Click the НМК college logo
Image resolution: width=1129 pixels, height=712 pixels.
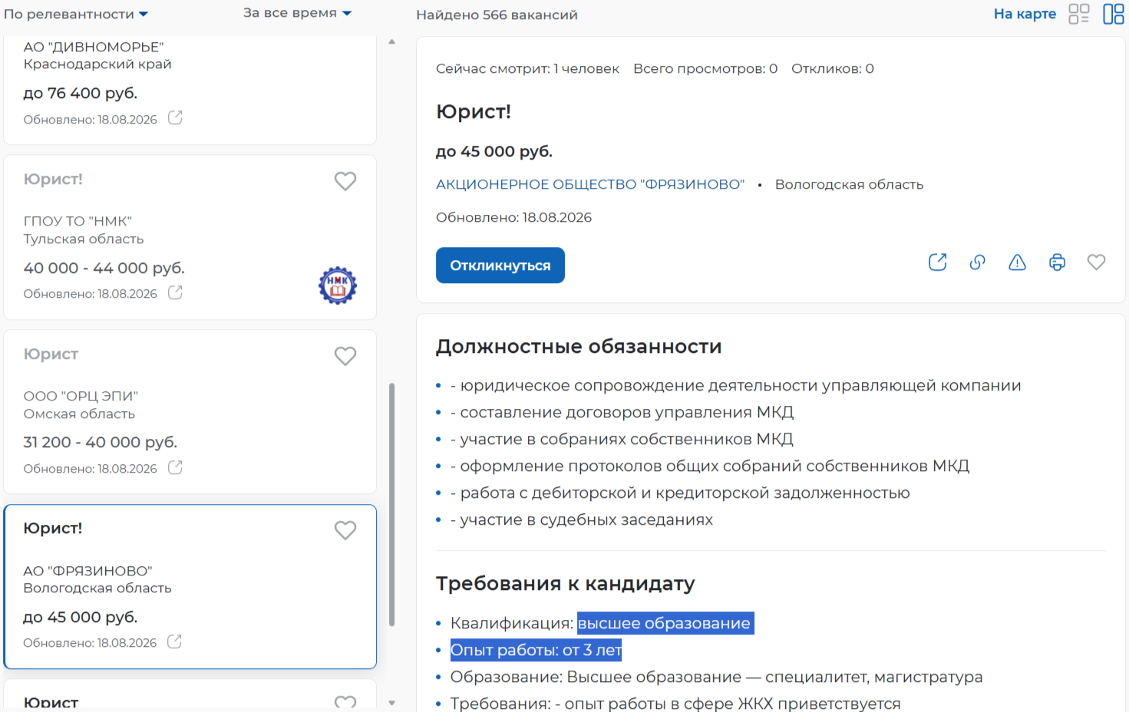pyautogui.click(x=338, y=285)
